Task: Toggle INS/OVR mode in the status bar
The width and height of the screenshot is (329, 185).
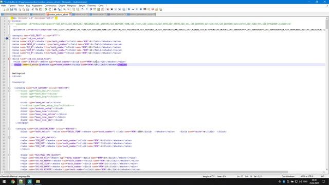Action: click(x=322, y=176)
